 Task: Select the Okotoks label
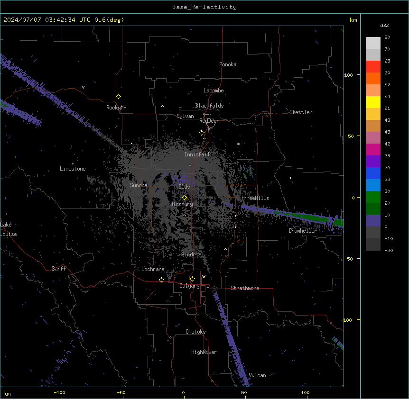(x=195, y=332)
